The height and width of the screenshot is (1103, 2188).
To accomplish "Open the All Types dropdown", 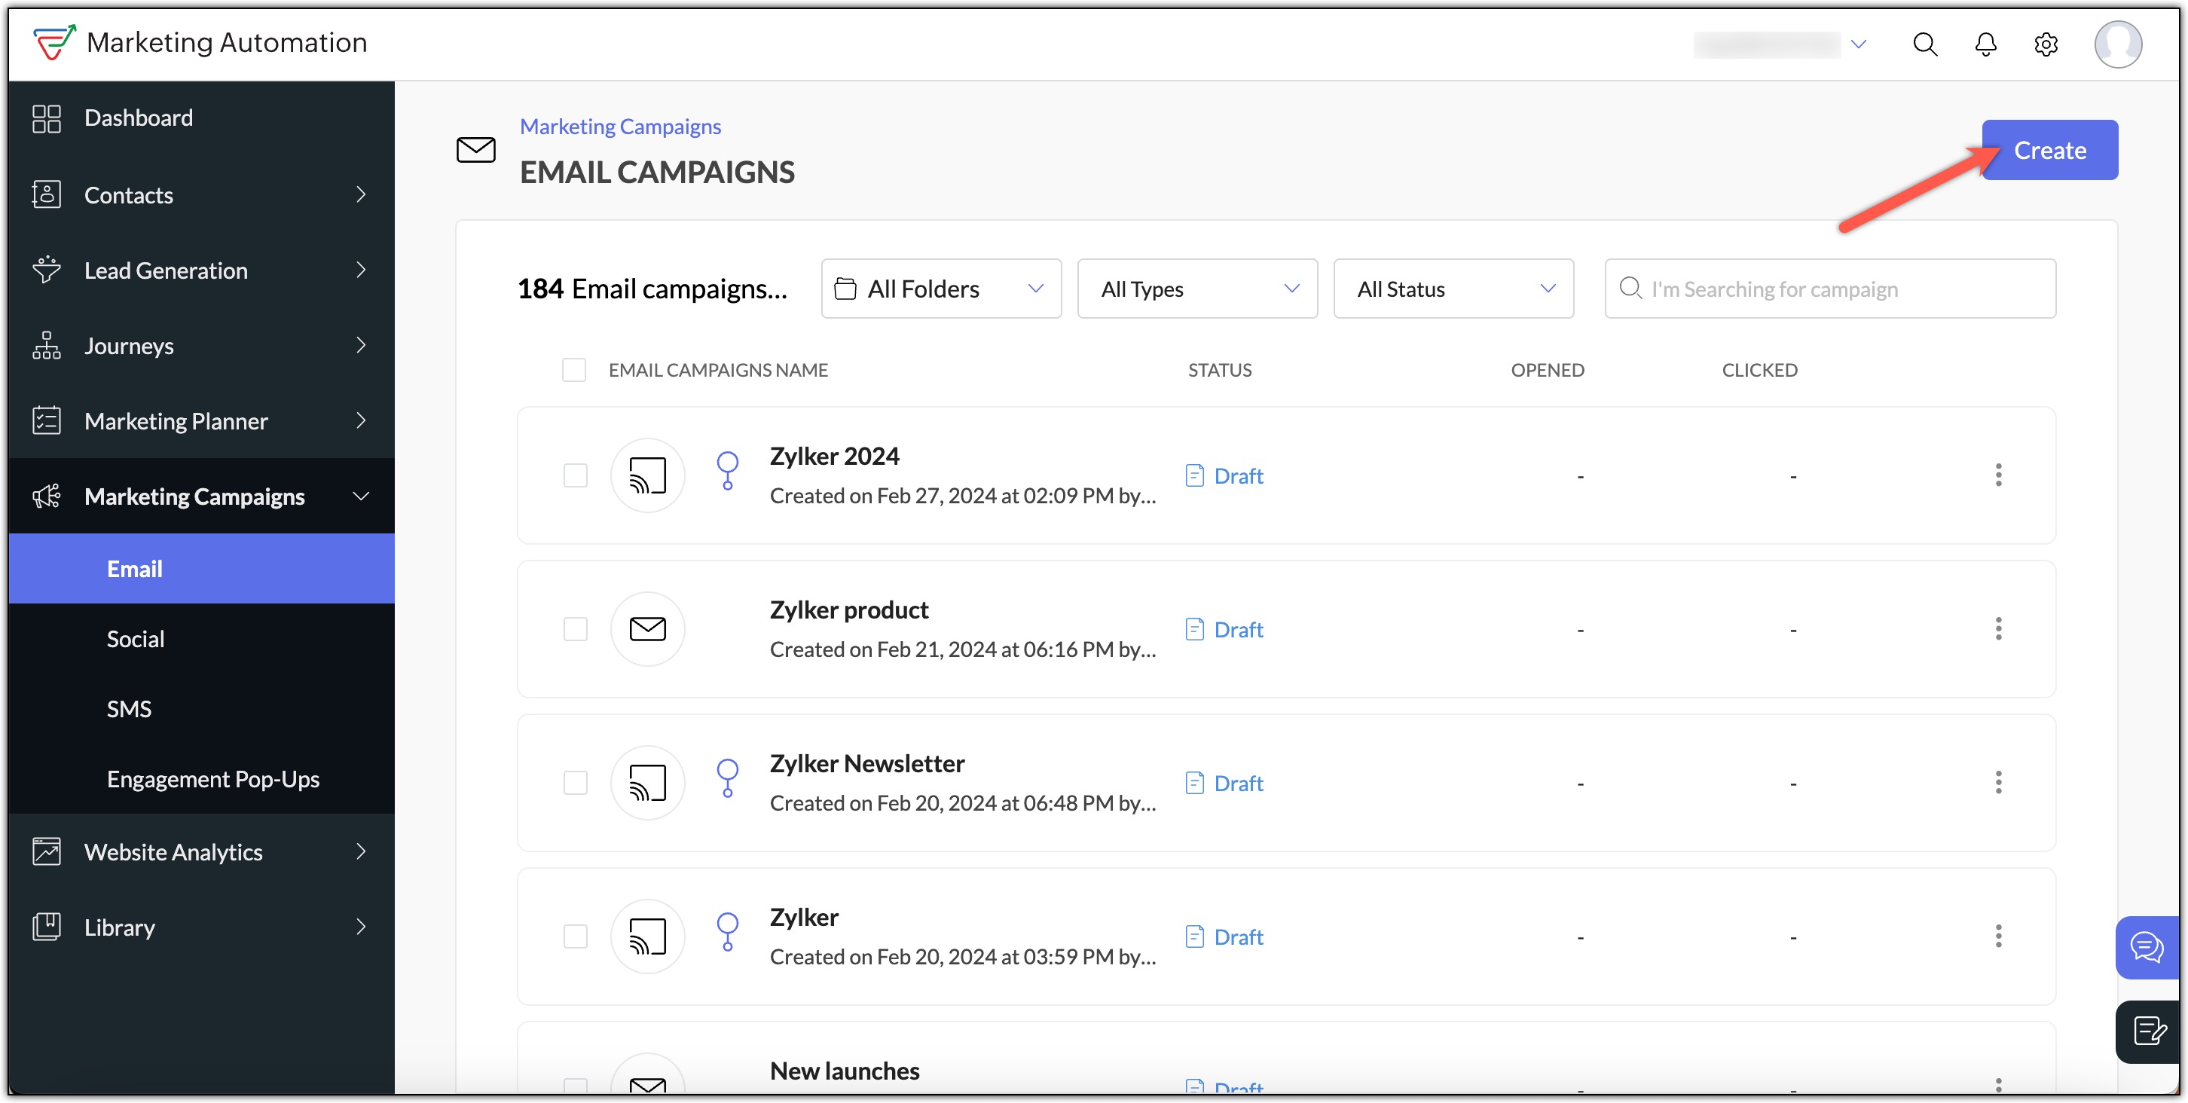I will point(1198,289).
